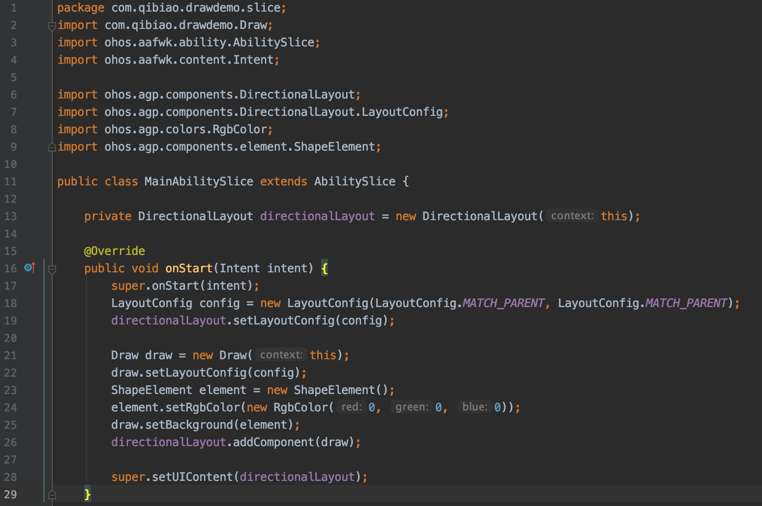Click the fold end marker at line 29
This screenshot has height=506, width=762.
[x=52, y=495]
